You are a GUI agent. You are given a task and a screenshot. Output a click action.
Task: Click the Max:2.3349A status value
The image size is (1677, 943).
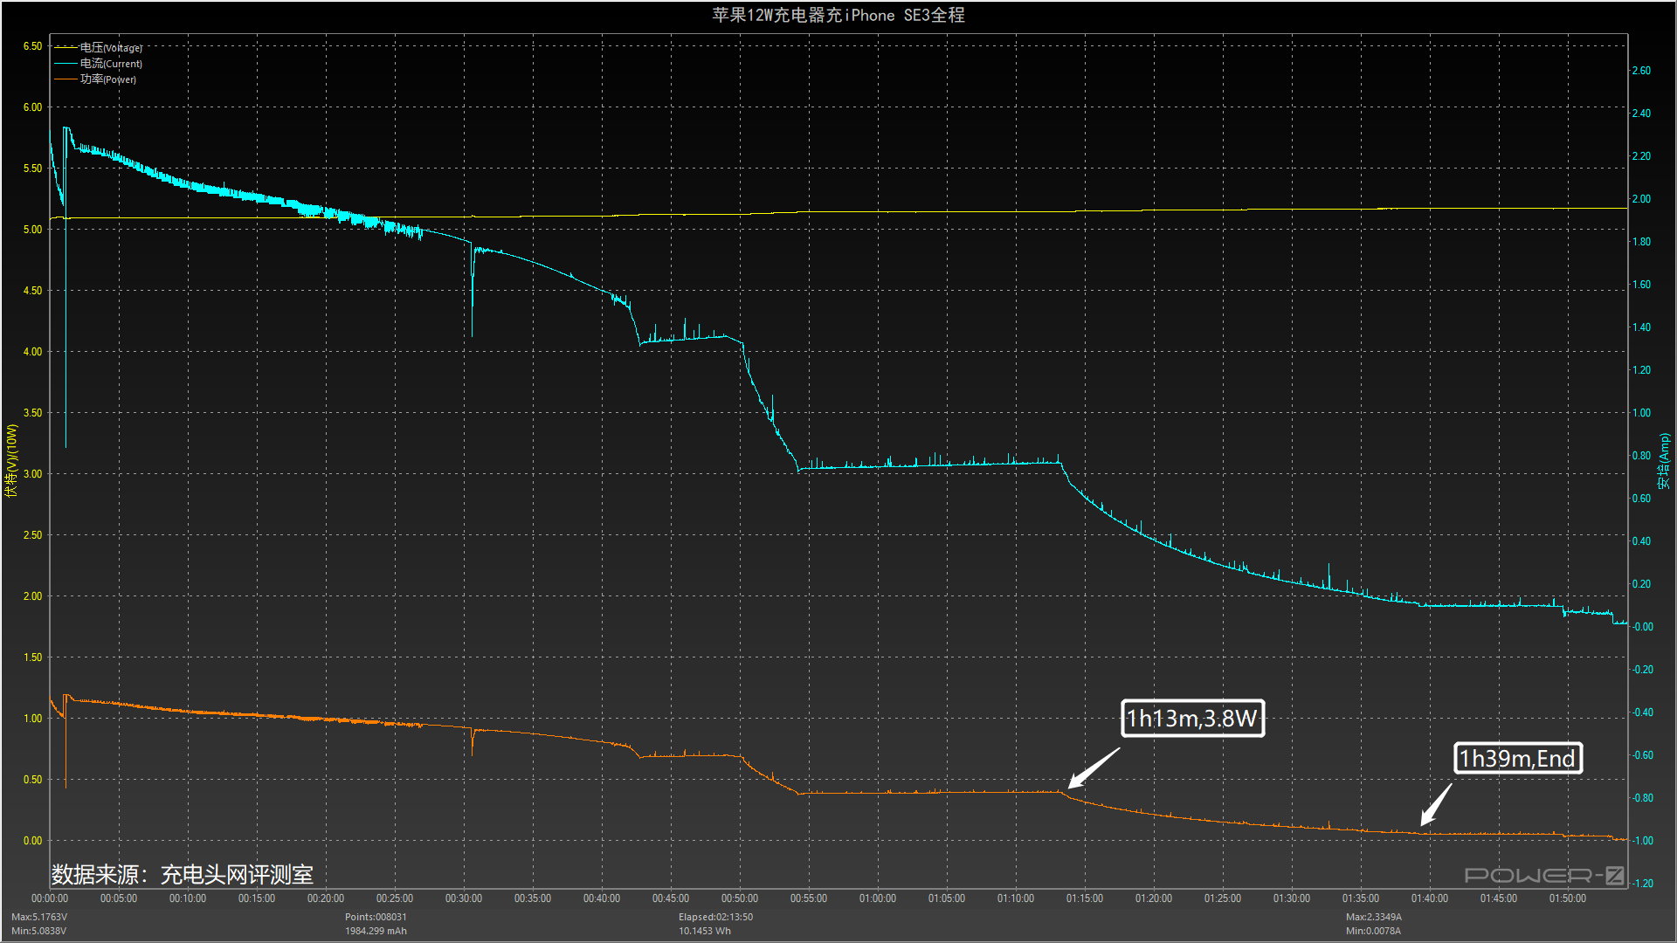coord(1374,917)
